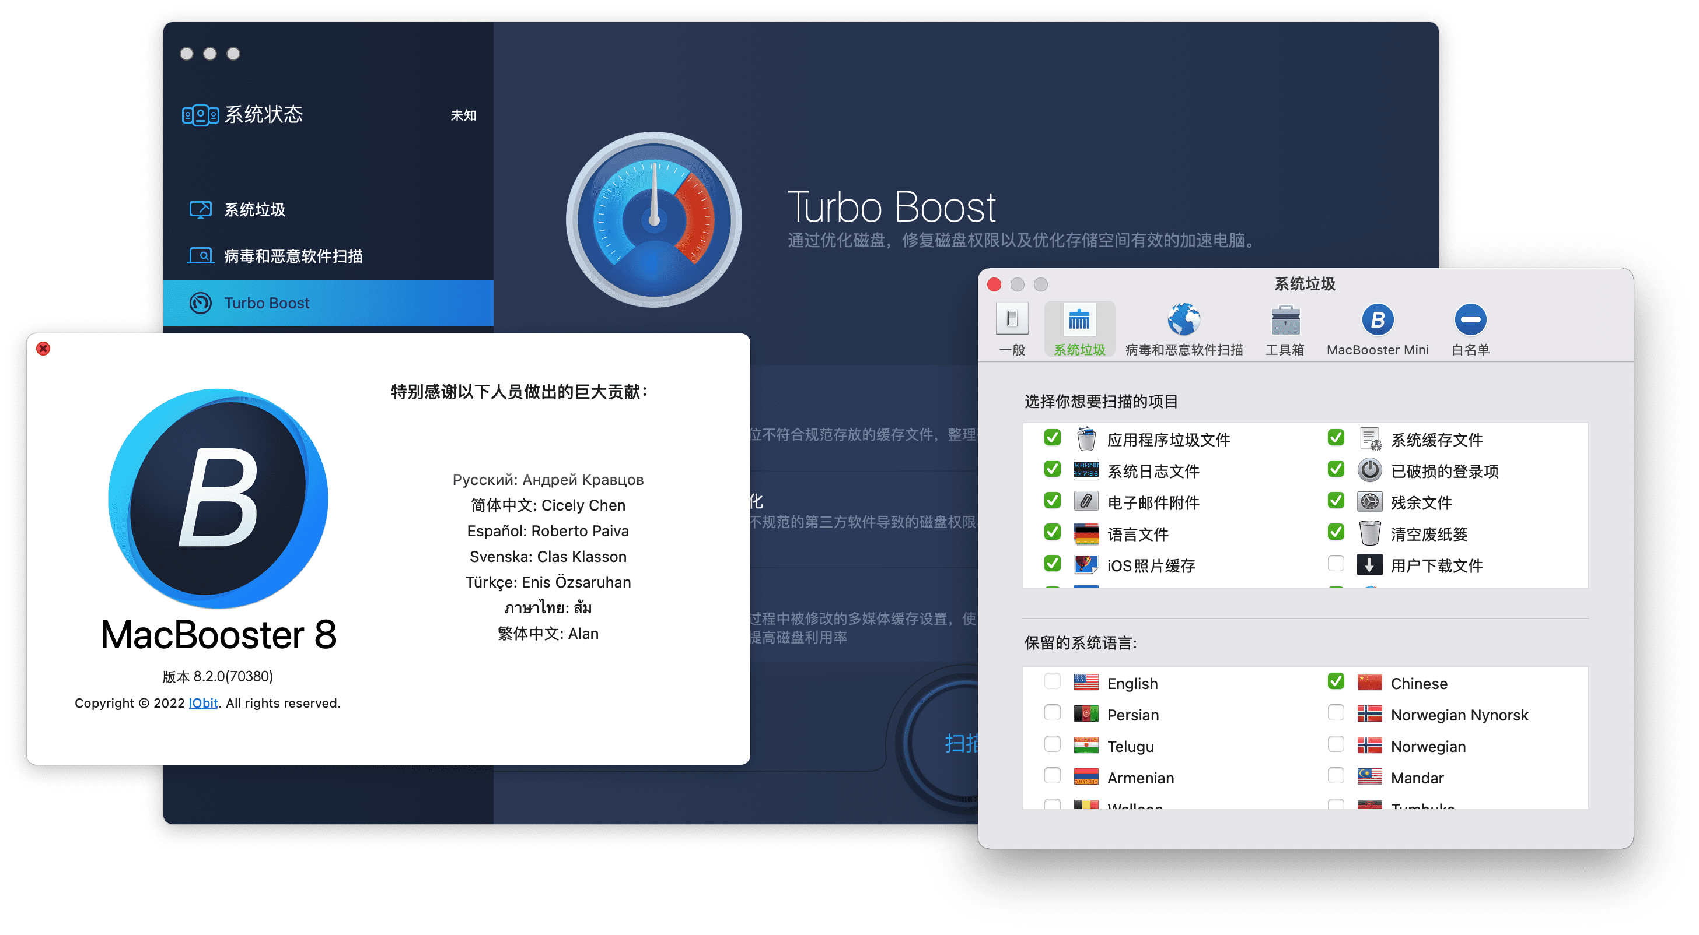Click the MacBooster 8 logo
Image resolution: width=1699 pixels, height=935 pixels.
(218, 498)
